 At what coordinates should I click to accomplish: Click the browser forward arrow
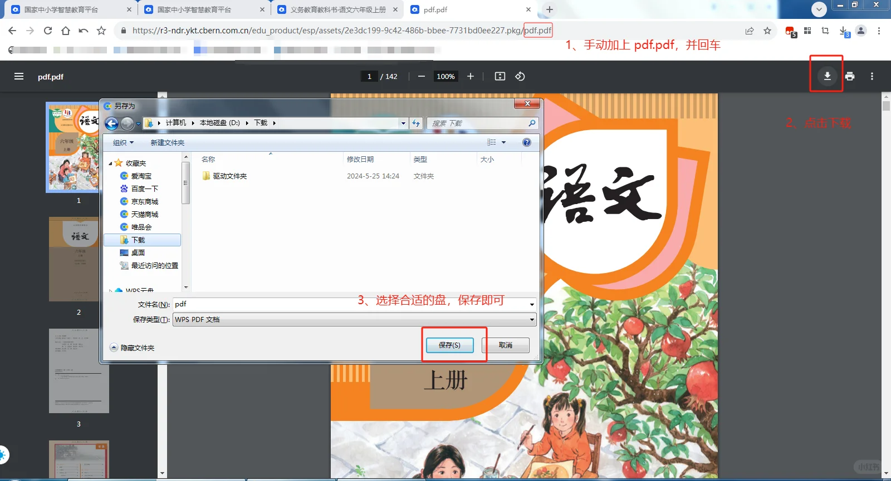pyautogui.click(x=30, y=31)
